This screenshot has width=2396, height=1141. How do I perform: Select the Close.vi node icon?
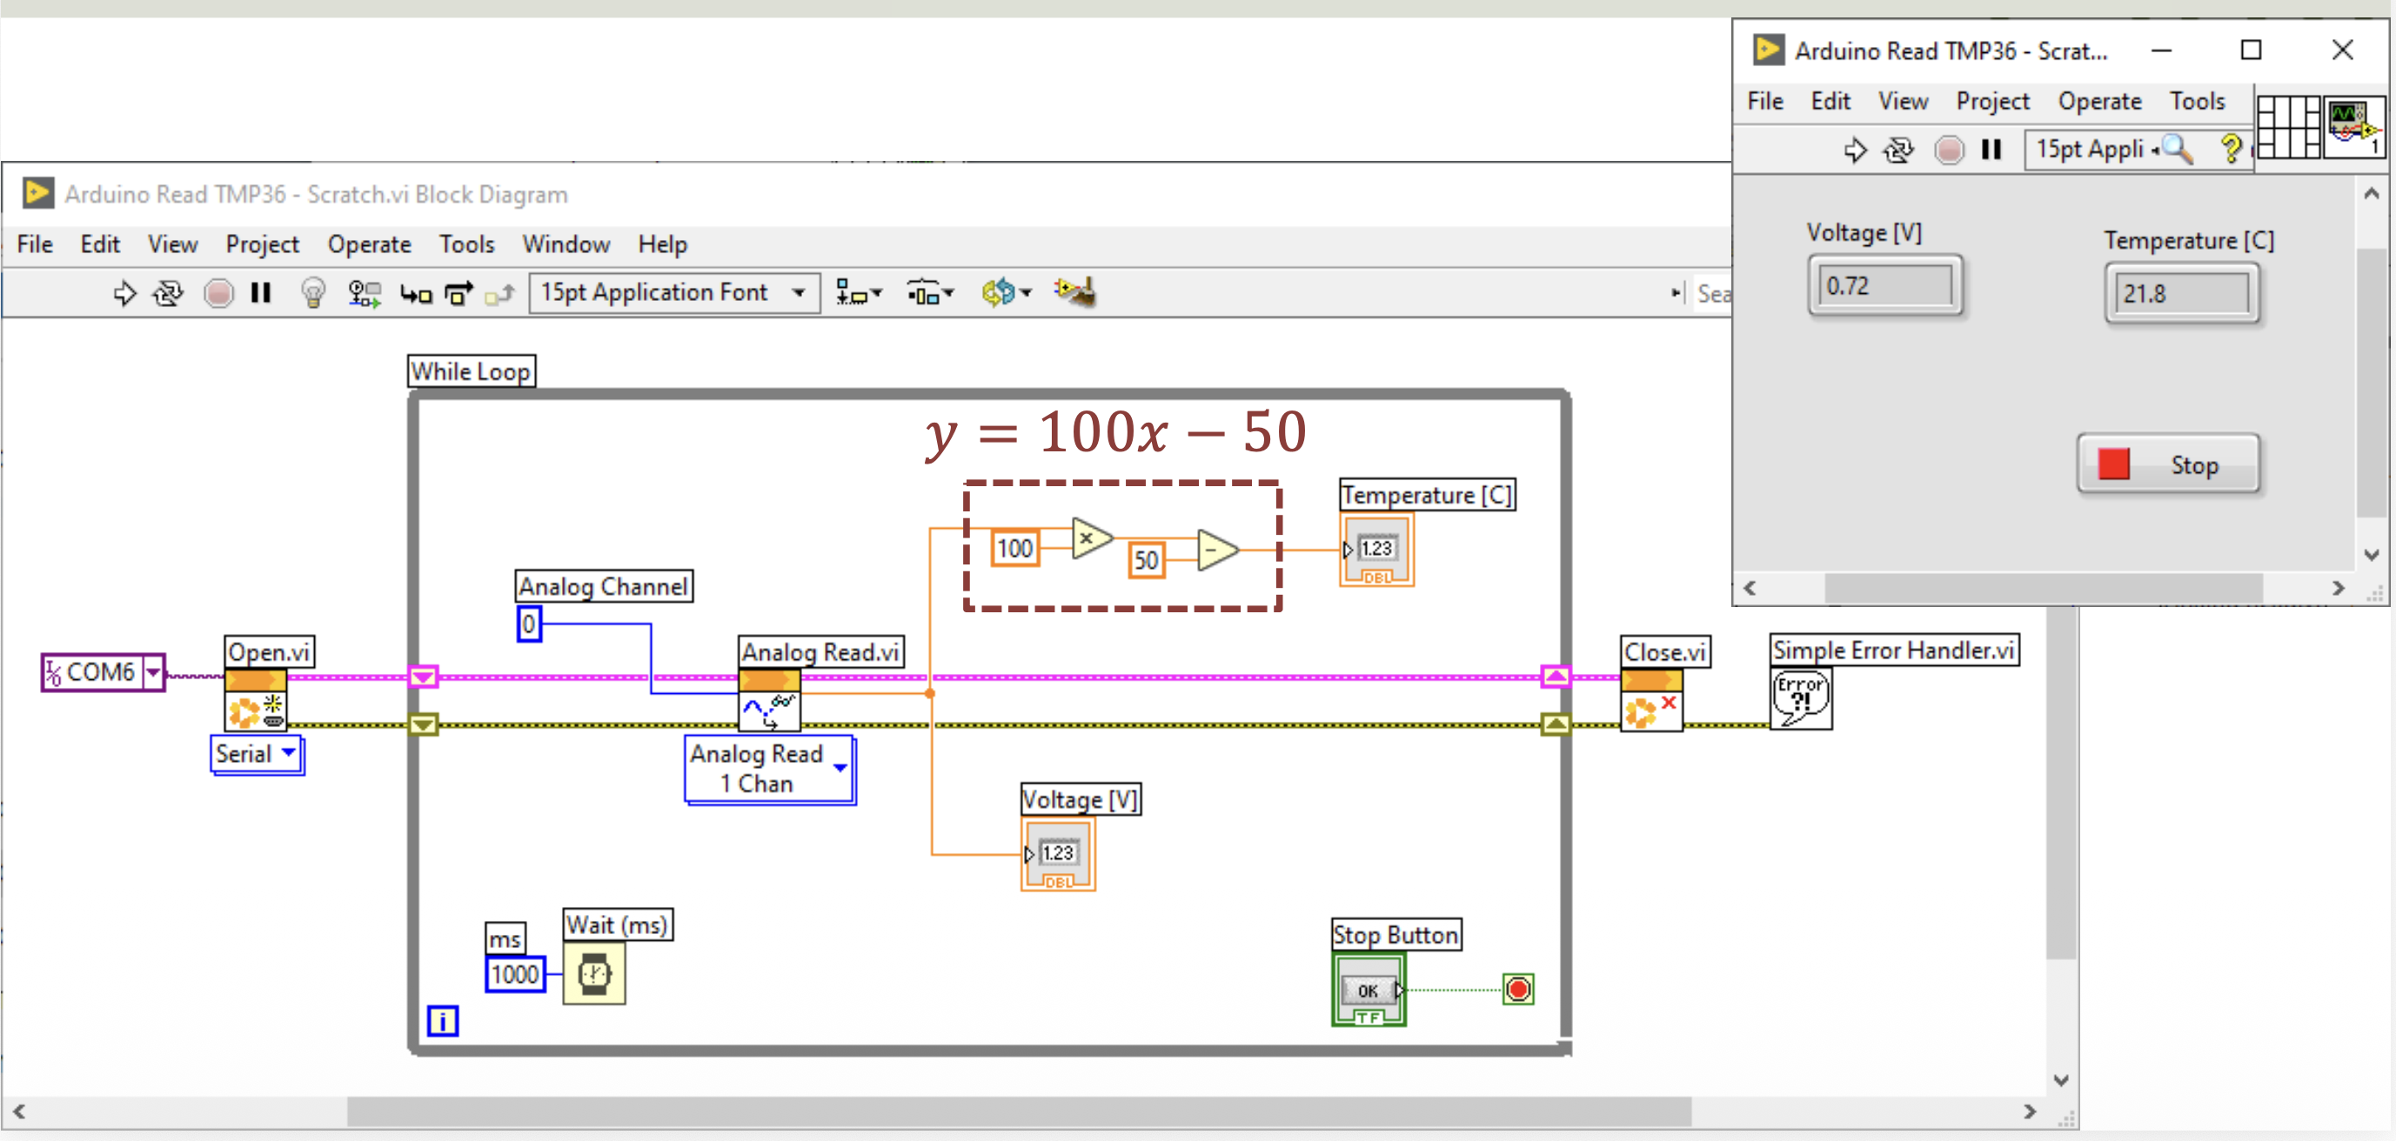click(x=1651, y=699)
